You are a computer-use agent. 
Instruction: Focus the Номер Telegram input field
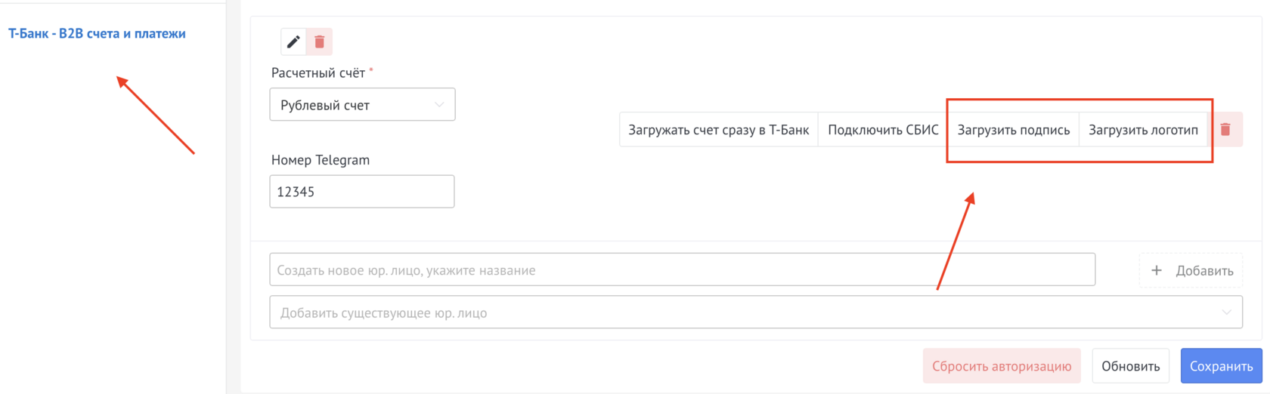361,192
